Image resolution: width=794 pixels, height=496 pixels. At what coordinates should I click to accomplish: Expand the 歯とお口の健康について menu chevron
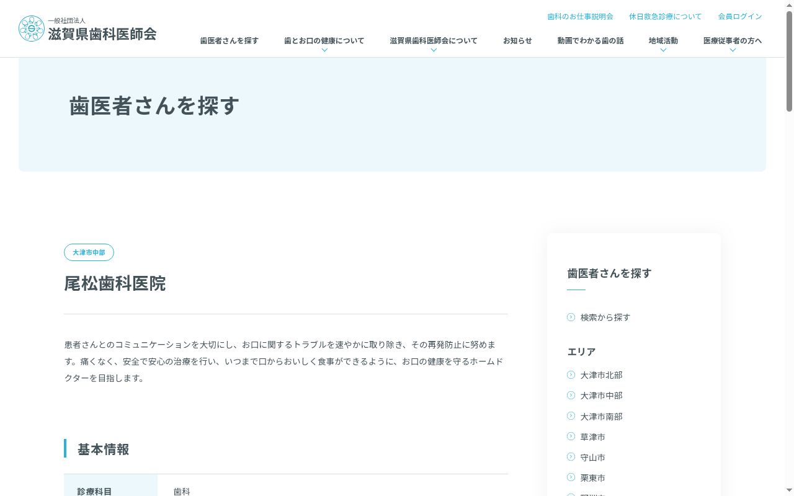pyautogui.click(x=324, y=50)
